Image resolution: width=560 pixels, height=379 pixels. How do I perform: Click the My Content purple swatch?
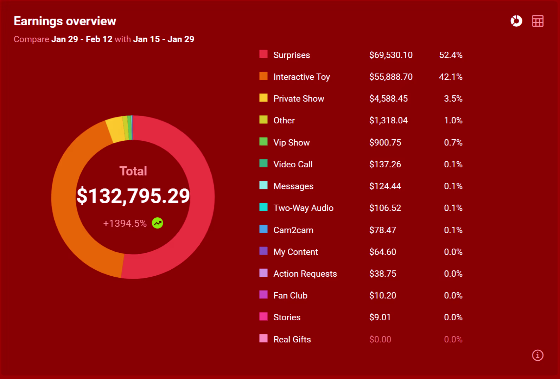(263, 251)
